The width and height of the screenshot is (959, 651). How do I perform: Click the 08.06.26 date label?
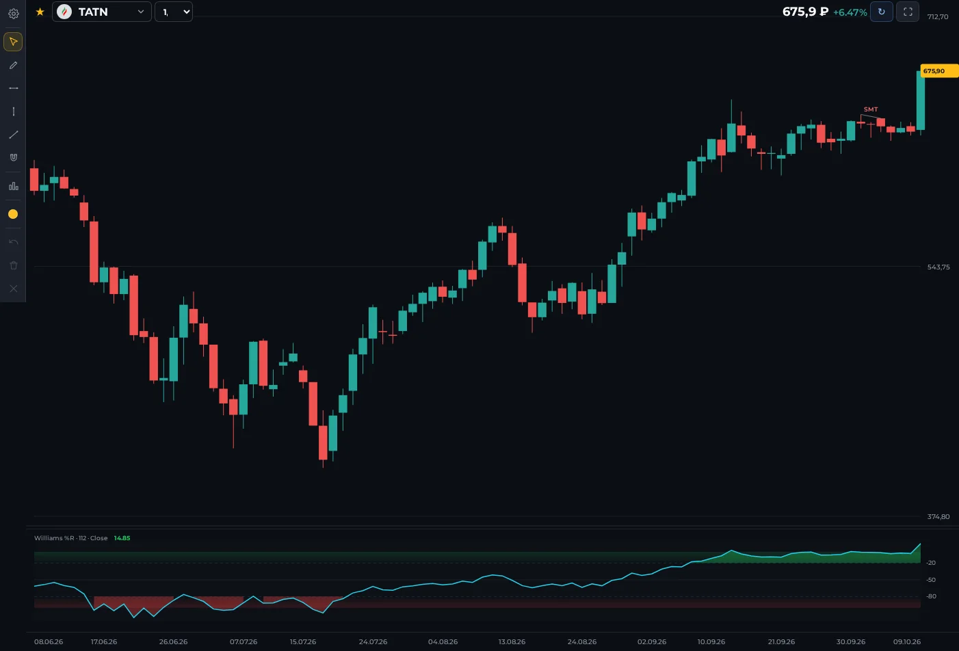pyautogui.click(x=49, y=642)
